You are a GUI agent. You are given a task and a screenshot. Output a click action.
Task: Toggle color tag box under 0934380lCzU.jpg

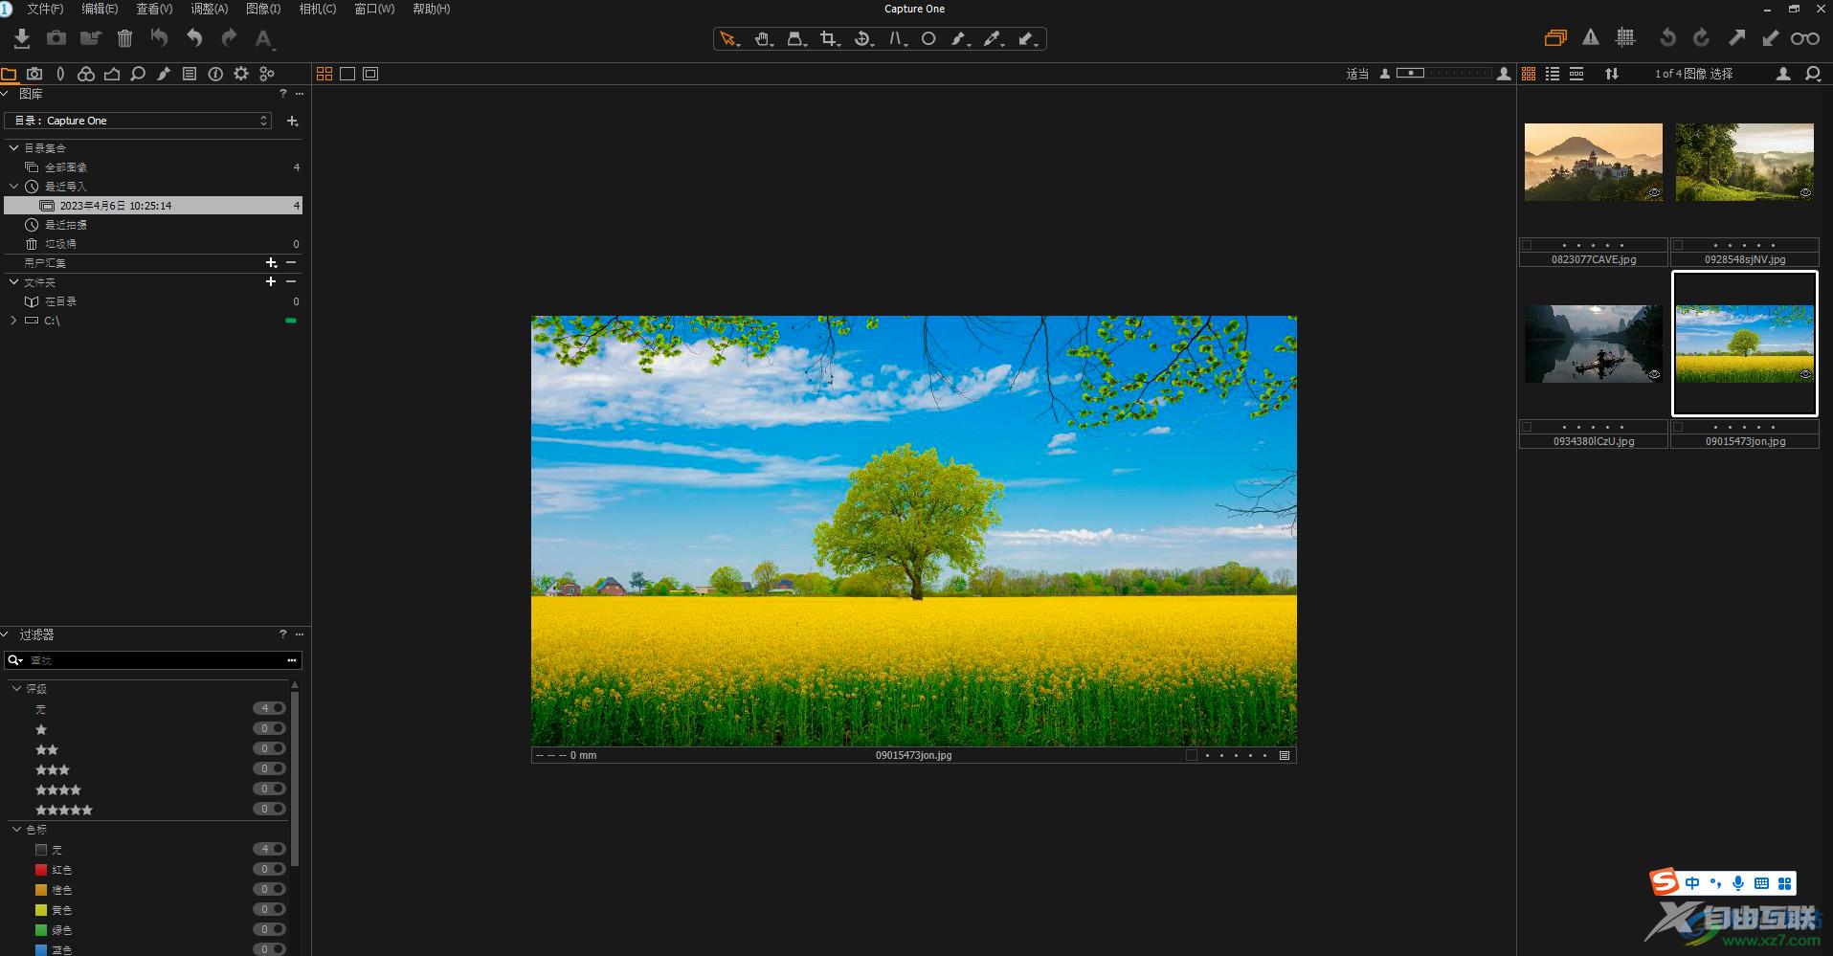click(1528, 427)
